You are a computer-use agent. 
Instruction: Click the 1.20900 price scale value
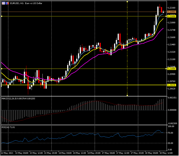[172, 74]
